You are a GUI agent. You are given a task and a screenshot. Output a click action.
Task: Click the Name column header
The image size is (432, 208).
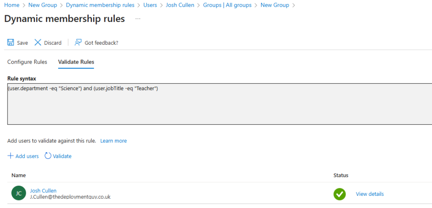click(x=19, y=175)
